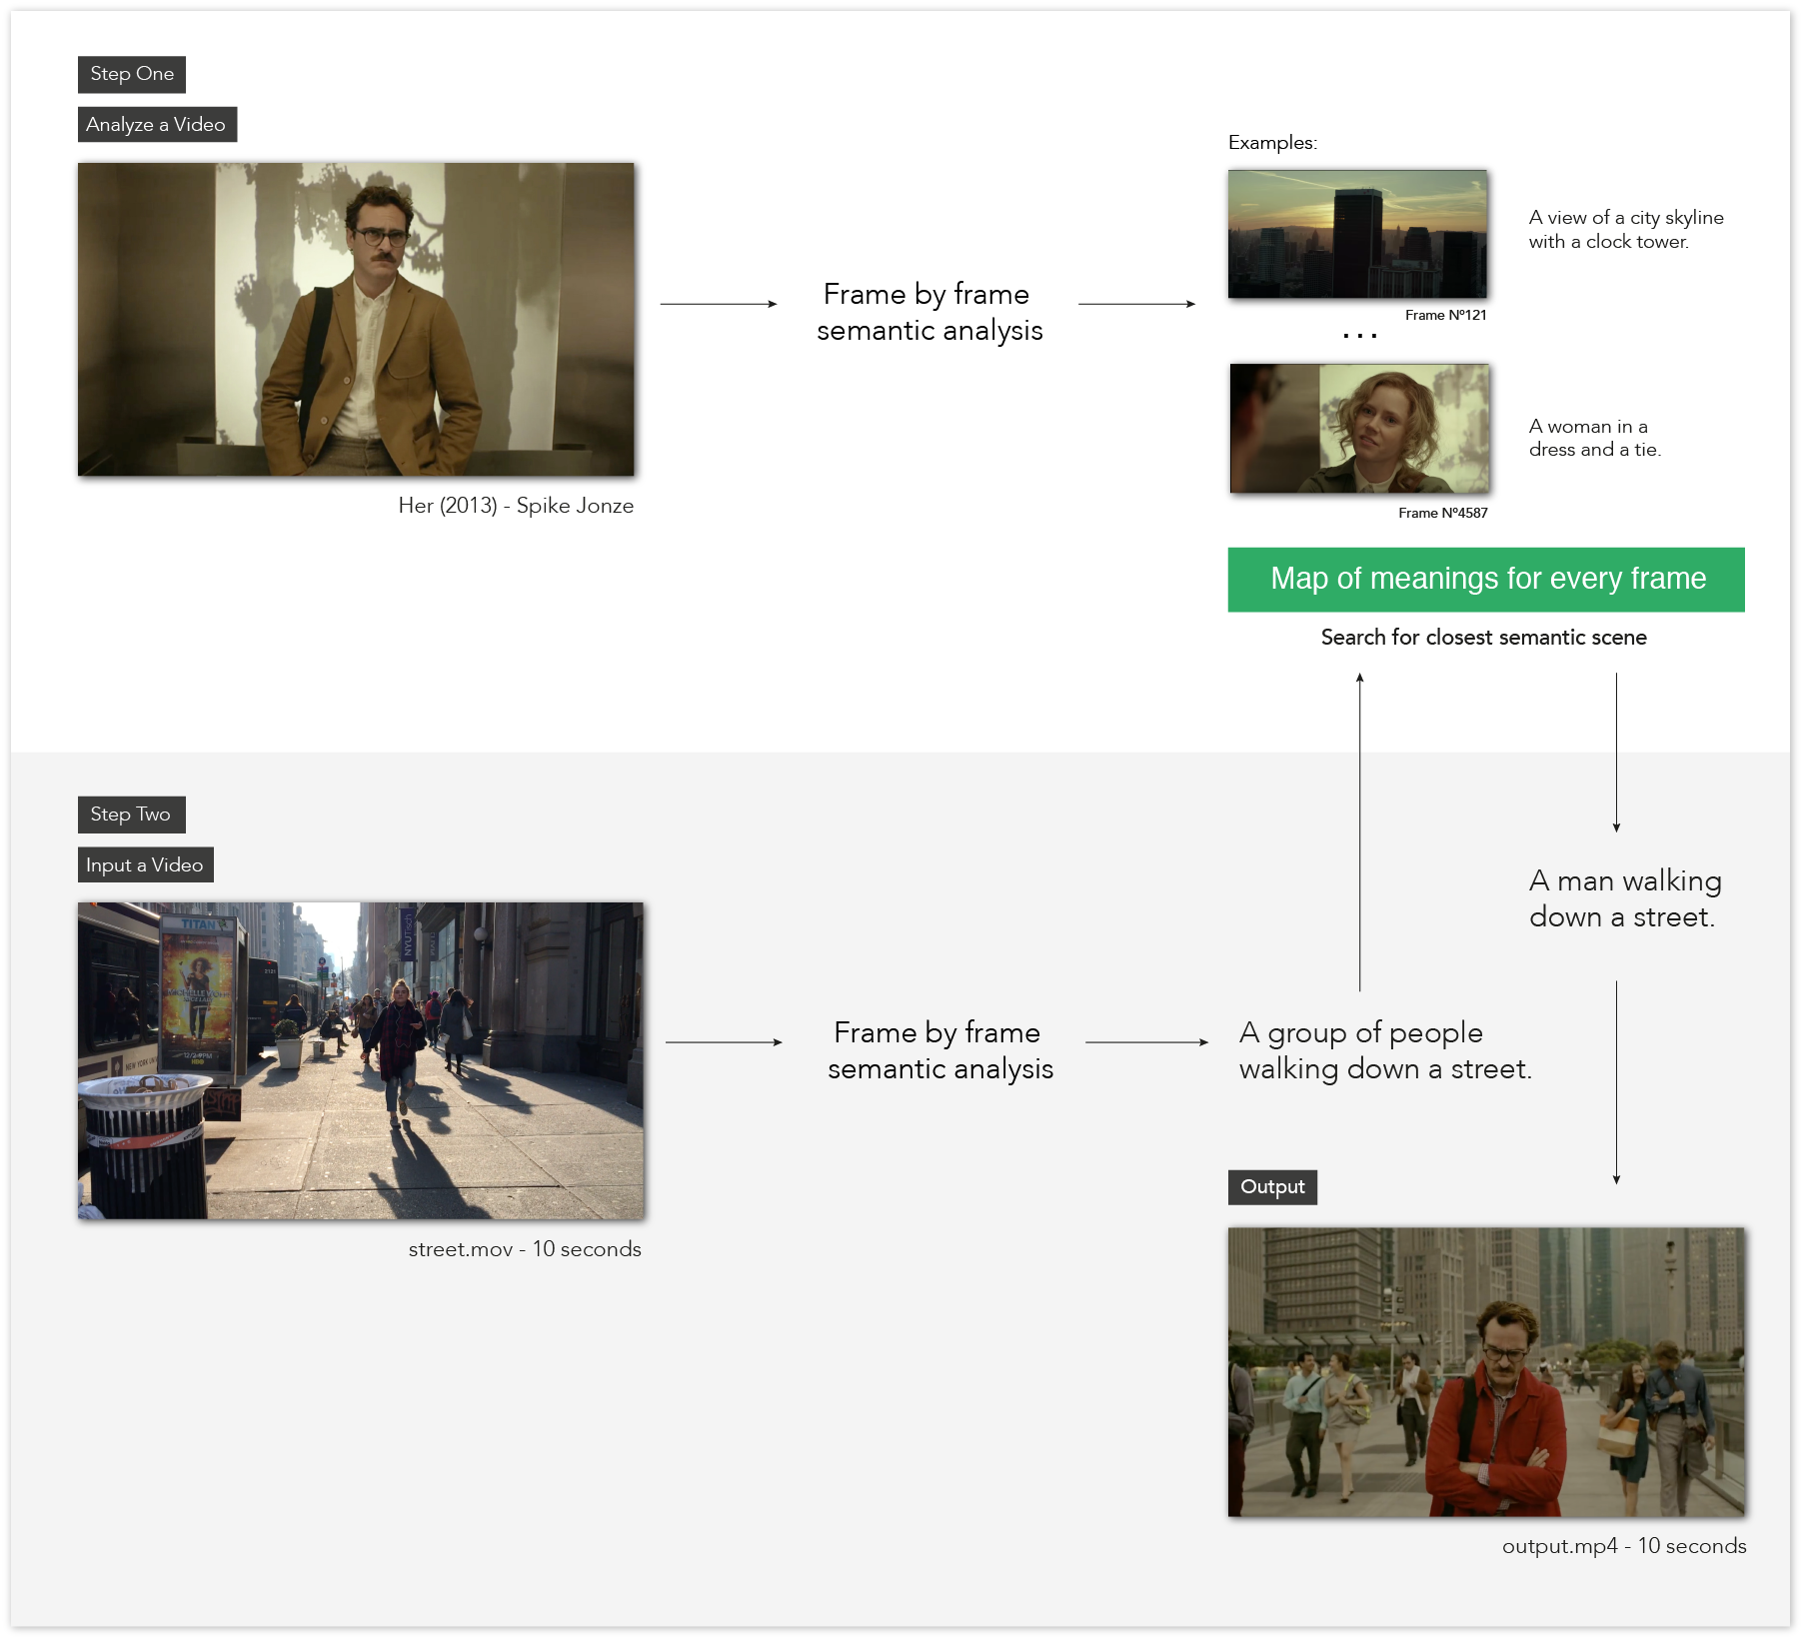The height and width of the screenshot is (1640, 1804).
Task: Select the output video thumbnail with man in red
Action: point(1486,1372)
